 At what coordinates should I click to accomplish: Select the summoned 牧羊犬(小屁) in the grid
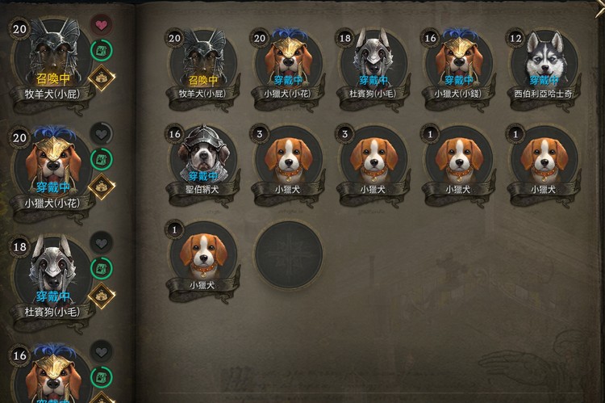[203, 68]
